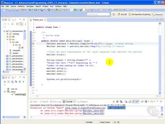Open the Debug dropdown arrow
The width and height of the screenshot is (165, 124).
[x=33, y=10]
